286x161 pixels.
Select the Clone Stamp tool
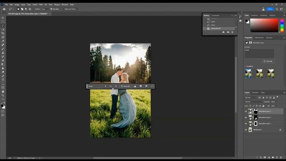coord(3,53)
